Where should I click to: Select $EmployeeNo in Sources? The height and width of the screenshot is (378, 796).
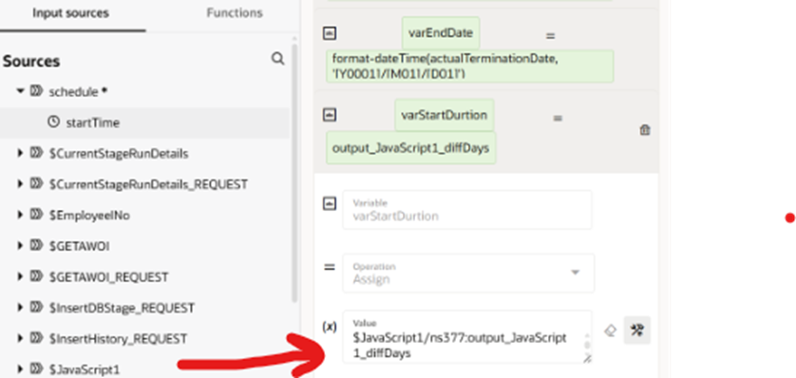pyautogui.click(x=89, y=216)
